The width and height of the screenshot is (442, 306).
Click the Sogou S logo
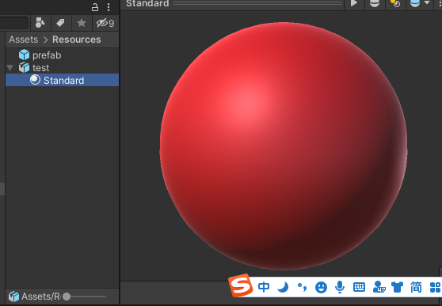point(241,285)
